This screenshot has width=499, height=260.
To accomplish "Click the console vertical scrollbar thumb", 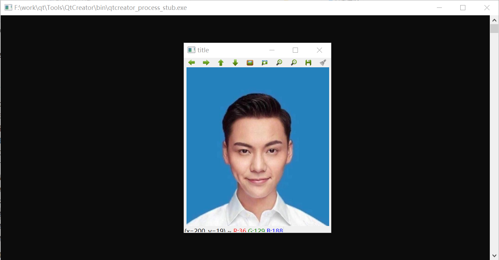I will 494,29.
